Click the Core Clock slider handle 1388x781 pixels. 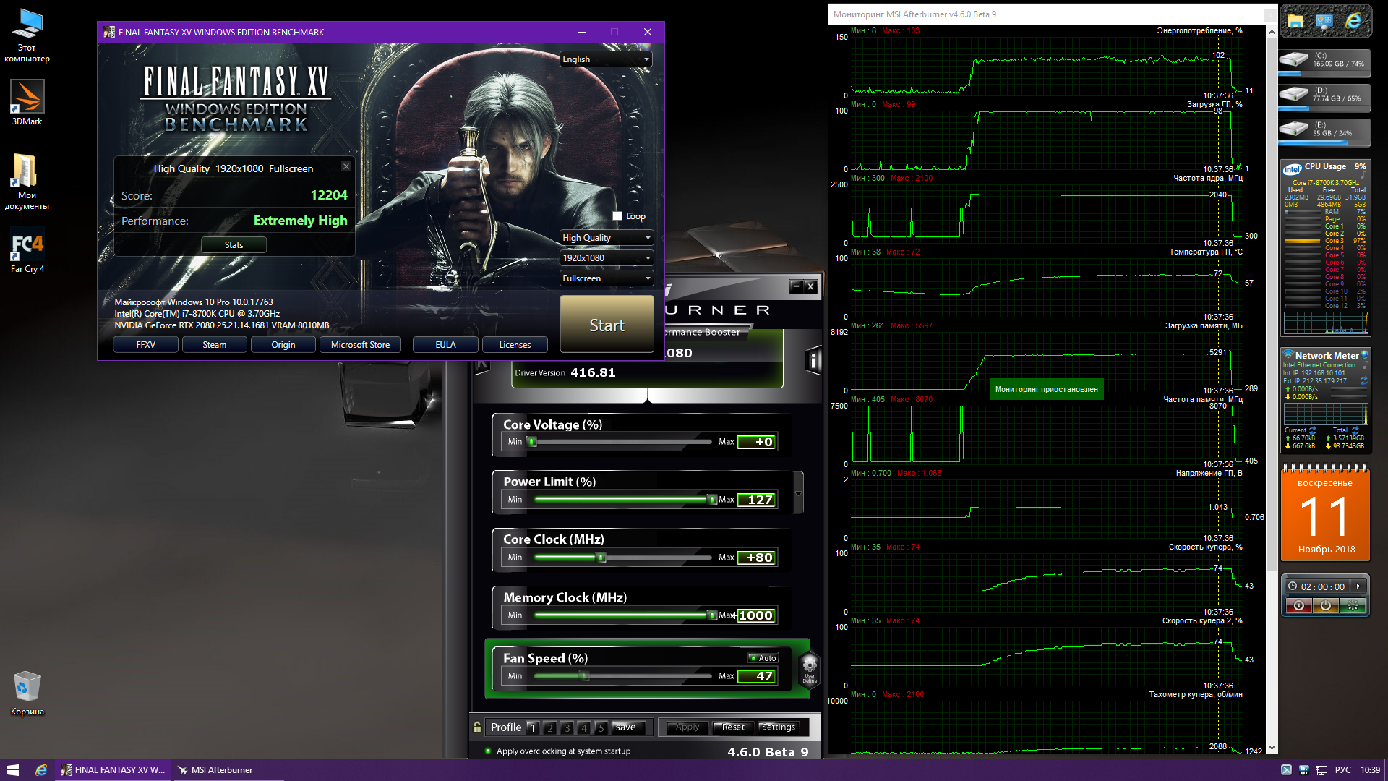[x=601, y=558]
